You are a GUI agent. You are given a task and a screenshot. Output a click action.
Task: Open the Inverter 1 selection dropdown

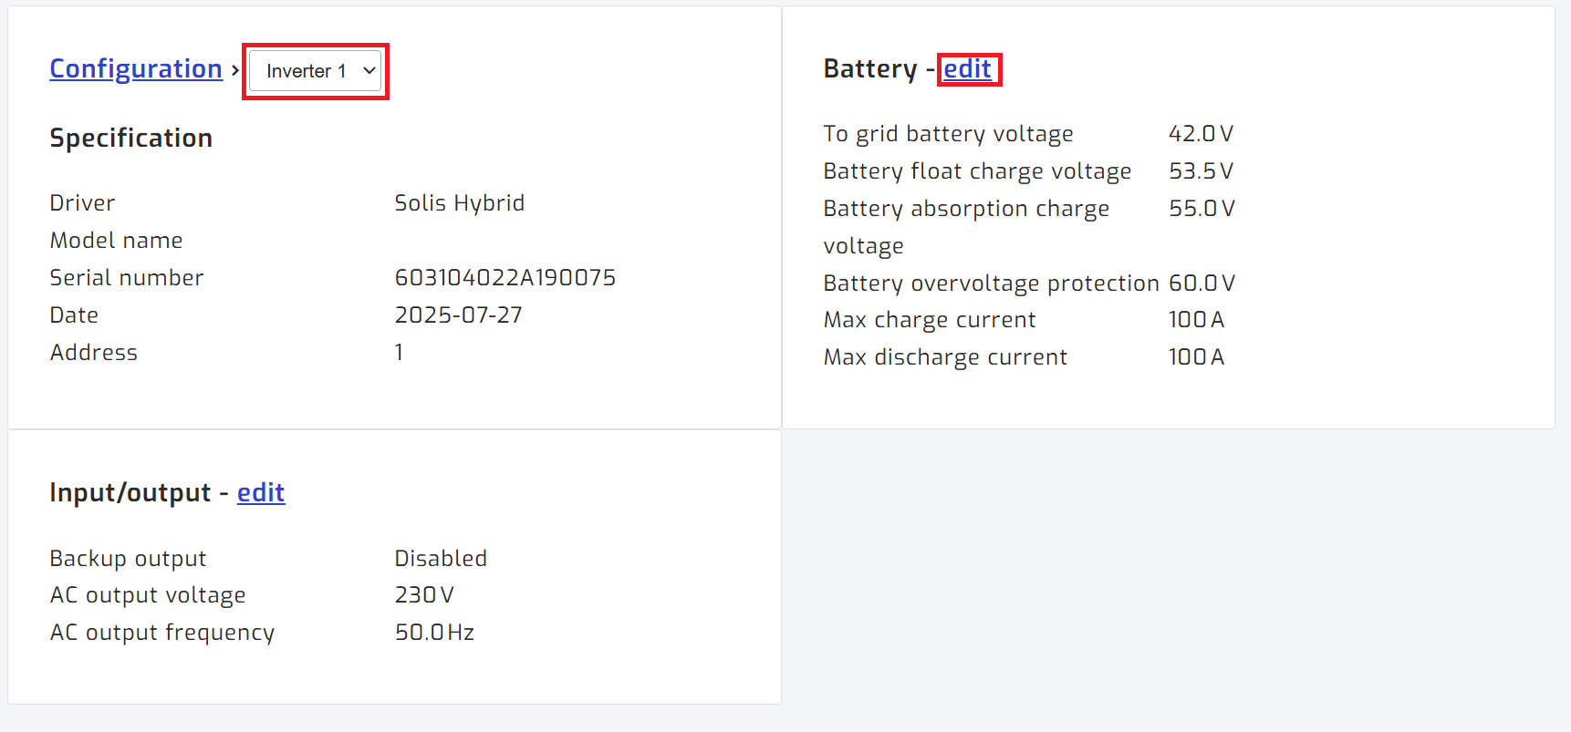point(315,70)
